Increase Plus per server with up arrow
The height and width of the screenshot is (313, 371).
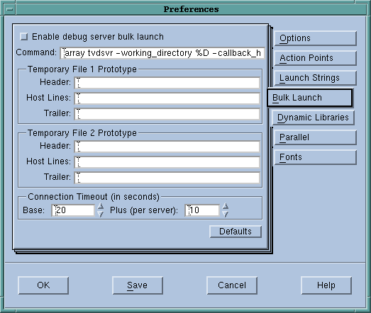pyautogui.click(x=226, y=206)
